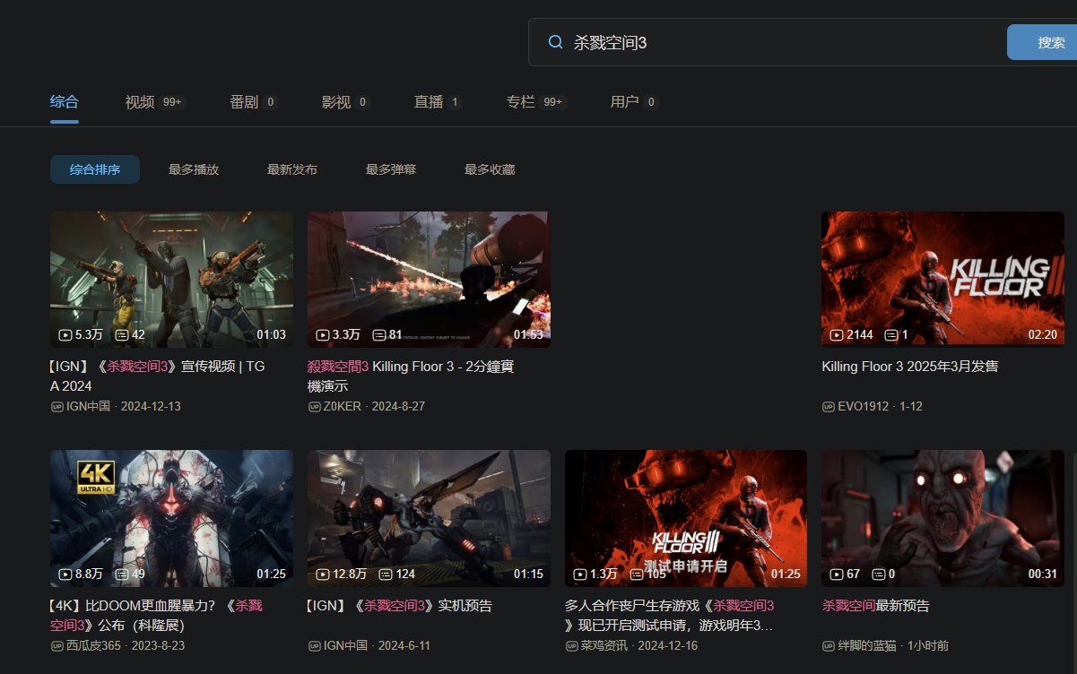1077x674 pixels.
Task: Open the 杀戮空间最新预告 thumbnail
Action: pyautogui.click(x=942, y=518)
